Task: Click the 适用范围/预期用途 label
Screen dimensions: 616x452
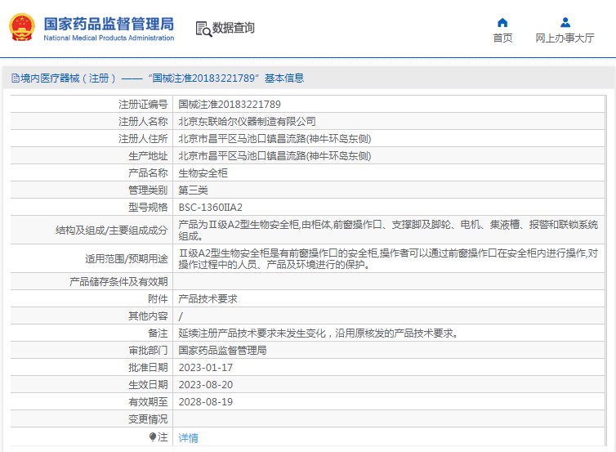Action: (x=126, y=258)
